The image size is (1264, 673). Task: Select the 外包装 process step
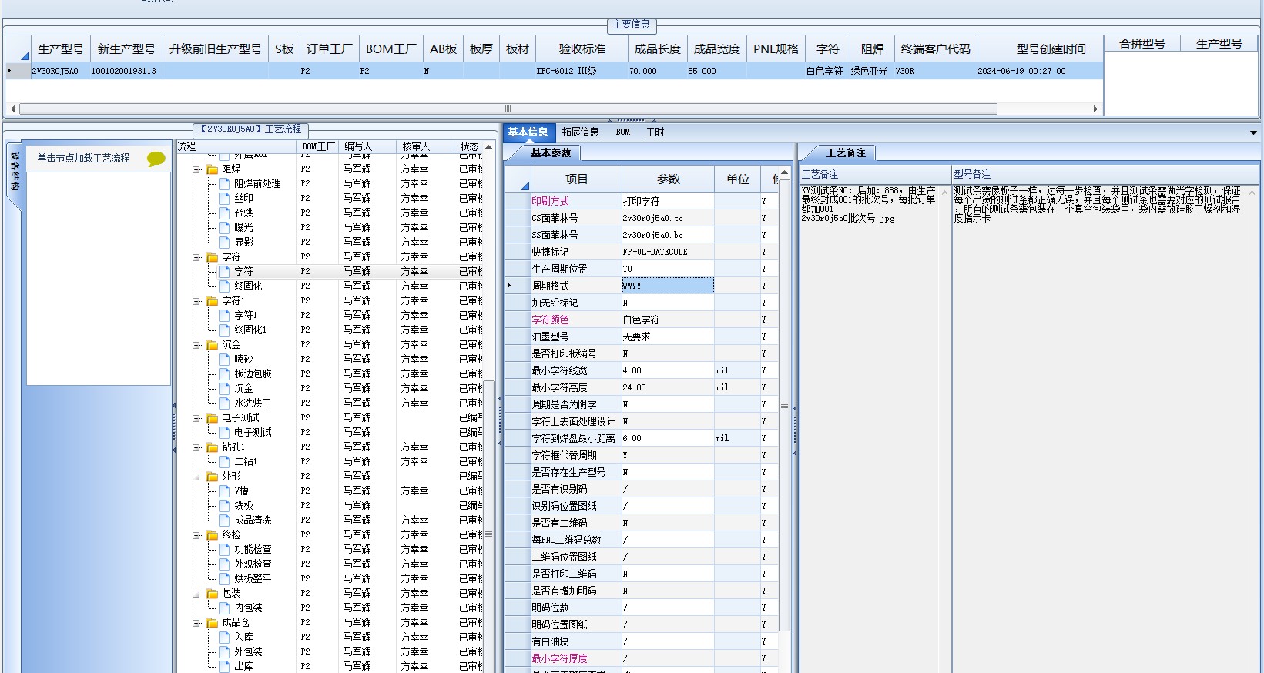(248, 651)
